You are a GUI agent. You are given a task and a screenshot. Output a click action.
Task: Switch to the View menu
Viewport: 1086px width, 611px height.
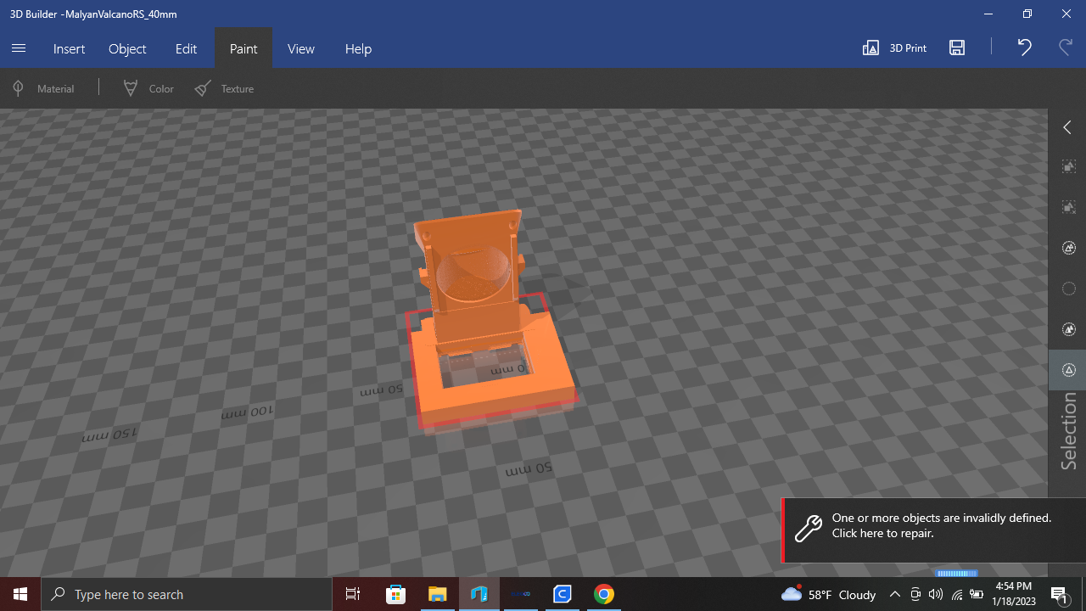[300, 48]
